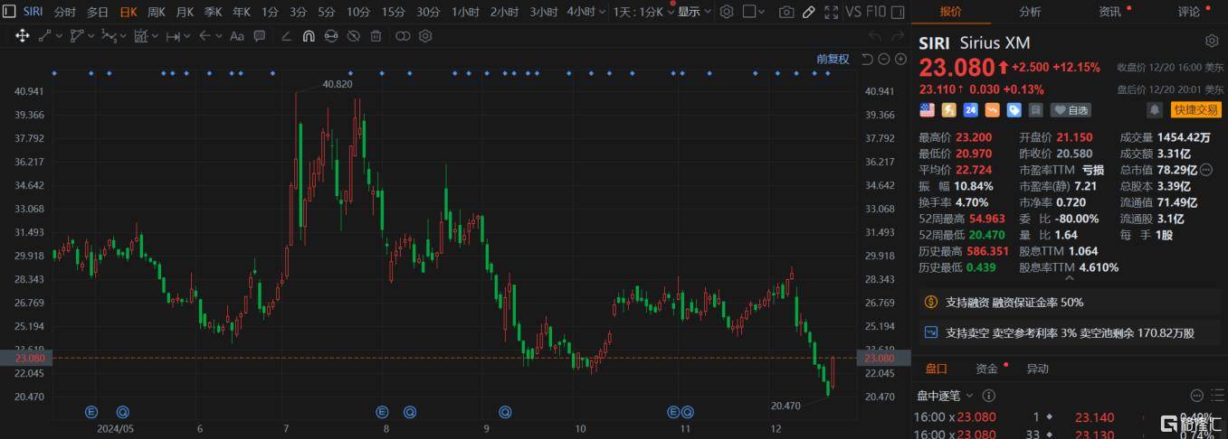
Task: Set a price alert with bell icon
Action: (1155, 110)
